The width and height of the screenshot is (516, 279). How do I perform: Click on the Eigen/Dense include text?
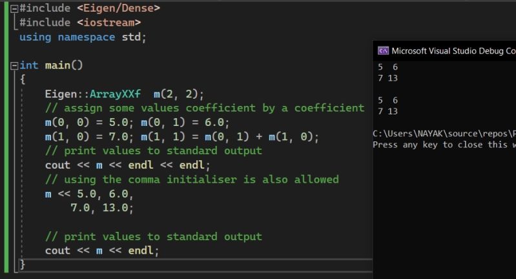tap(118, 8)
